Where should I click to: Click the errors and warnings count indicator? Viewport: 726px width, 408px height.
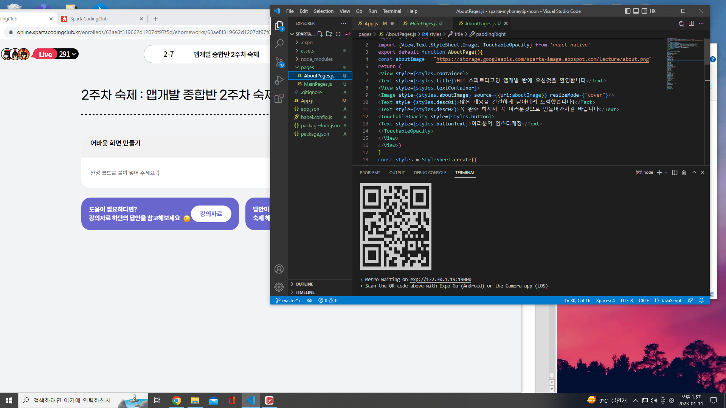328,300
